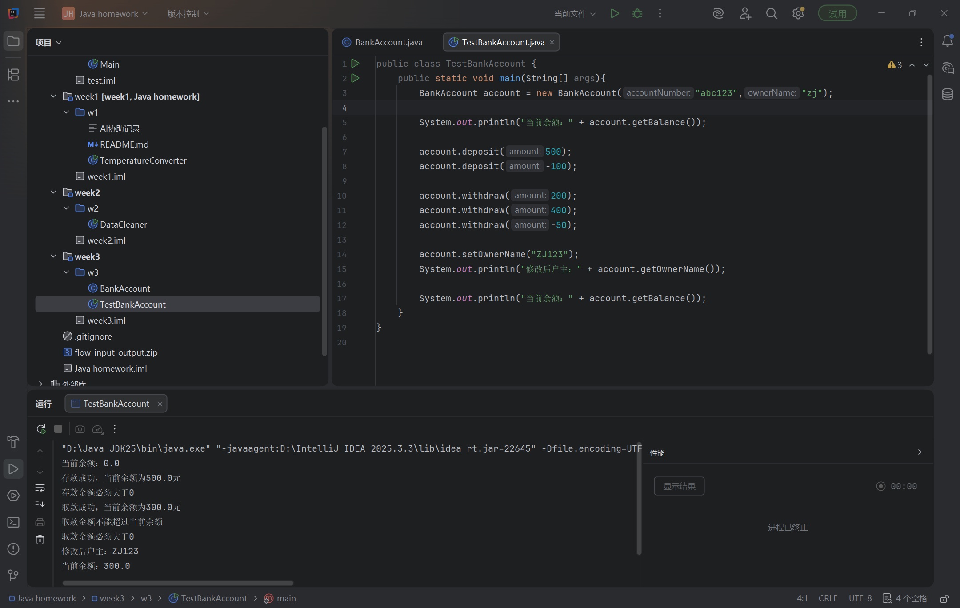960x608 pixels.
Task: Select the TestBankAccount run tab
Action: pos(116,404)
